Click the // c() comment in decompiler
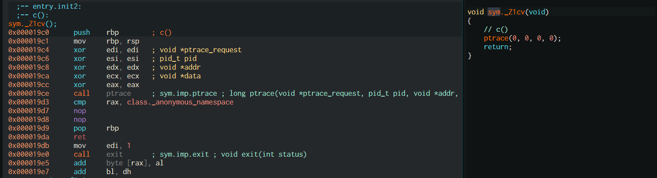Screen dimensions: 657x178 tap(496, 30)
